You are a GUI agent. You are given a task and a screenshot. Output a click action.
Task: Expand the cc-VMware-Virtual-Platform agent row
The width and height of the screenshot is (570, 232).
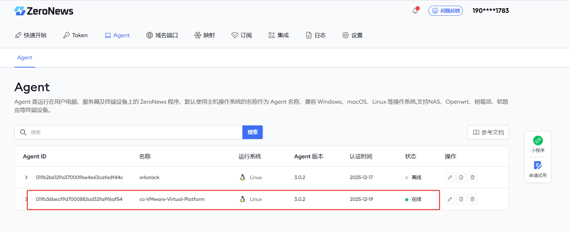click(26, 199)
